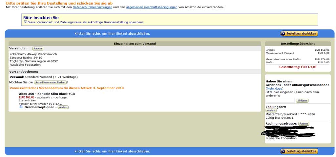The width and height of the screenshot is (336, 157).
Task: Uncheck save shipping and payment as default checkbox
Action: 26,22
